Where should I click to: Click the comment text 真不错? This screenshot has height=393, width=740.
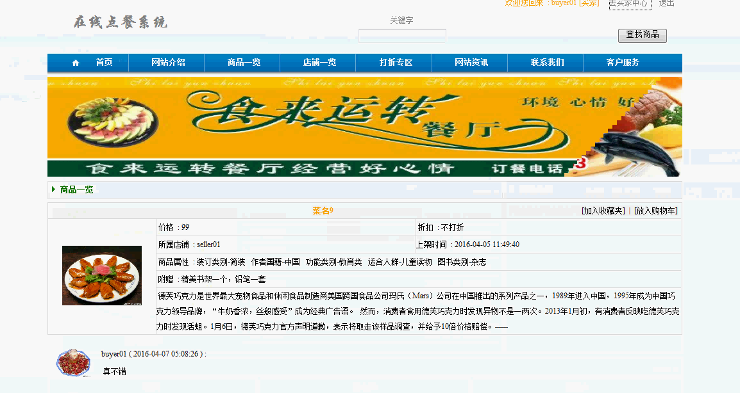[115, 371]
